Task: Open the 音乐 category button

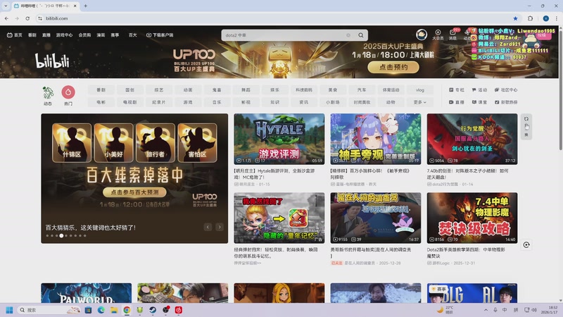Action: coord(217,102)
